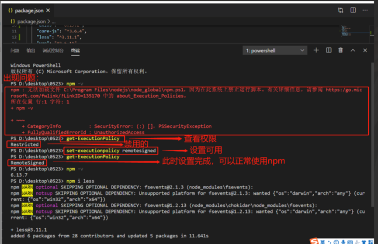Click the "^3.11.1" version value
Image resolution: width=378 pixels, height=244 pixels.
[x=68, y=37]
